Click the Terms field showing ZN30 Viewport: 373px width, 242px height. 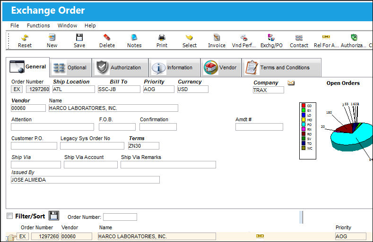(x=143, y=146)
